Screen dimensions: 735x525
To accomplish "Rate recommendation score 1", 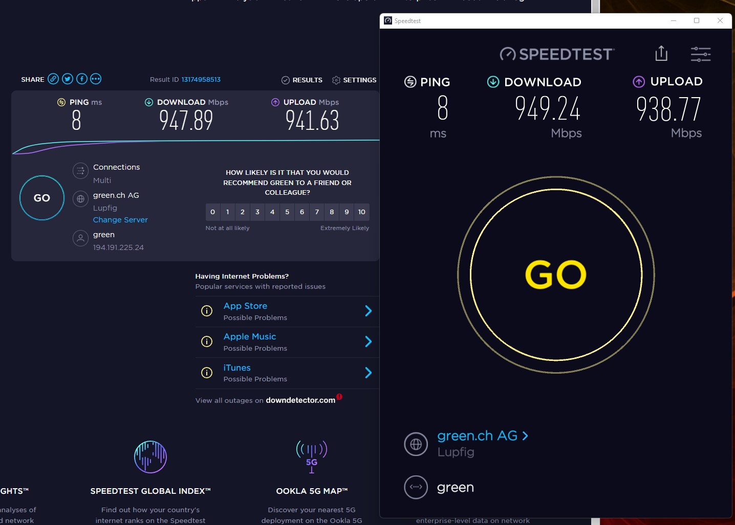I will tap(228, 212).
